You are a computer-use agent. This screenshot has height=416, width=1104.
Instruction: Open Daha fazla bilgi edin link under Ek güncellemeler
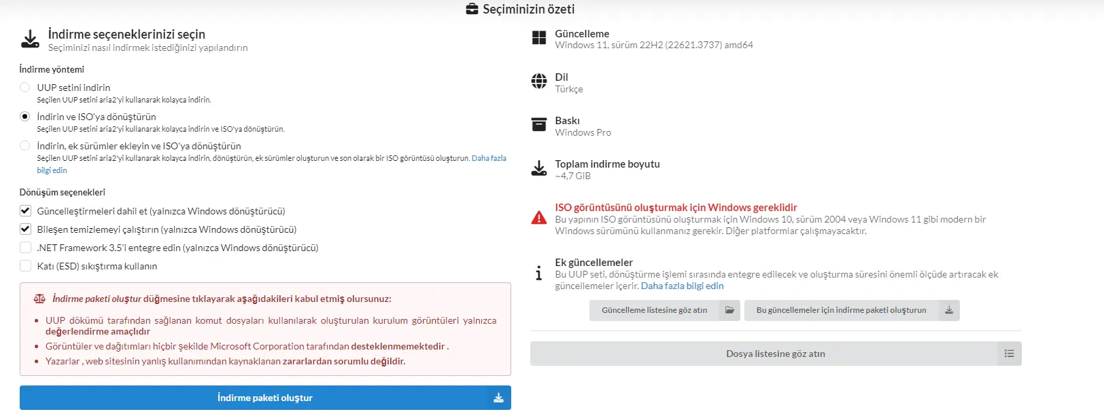(682, 286)
